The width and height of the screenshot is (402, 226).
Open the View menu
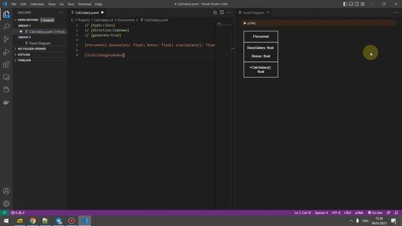coord(52,4)
